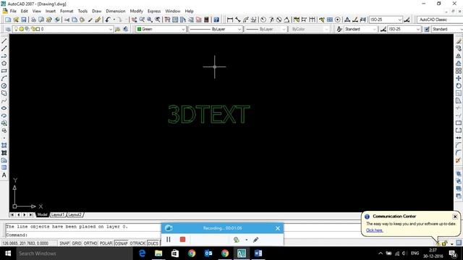
Task: Toggle SNAP mode in status bar
Action: (64, 243)
